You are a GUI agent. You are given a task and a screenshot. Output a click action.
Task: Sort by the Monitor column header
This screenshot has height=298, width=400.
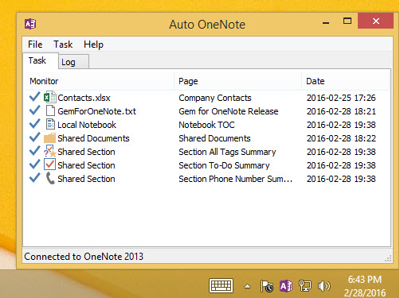tap(100, 81)
